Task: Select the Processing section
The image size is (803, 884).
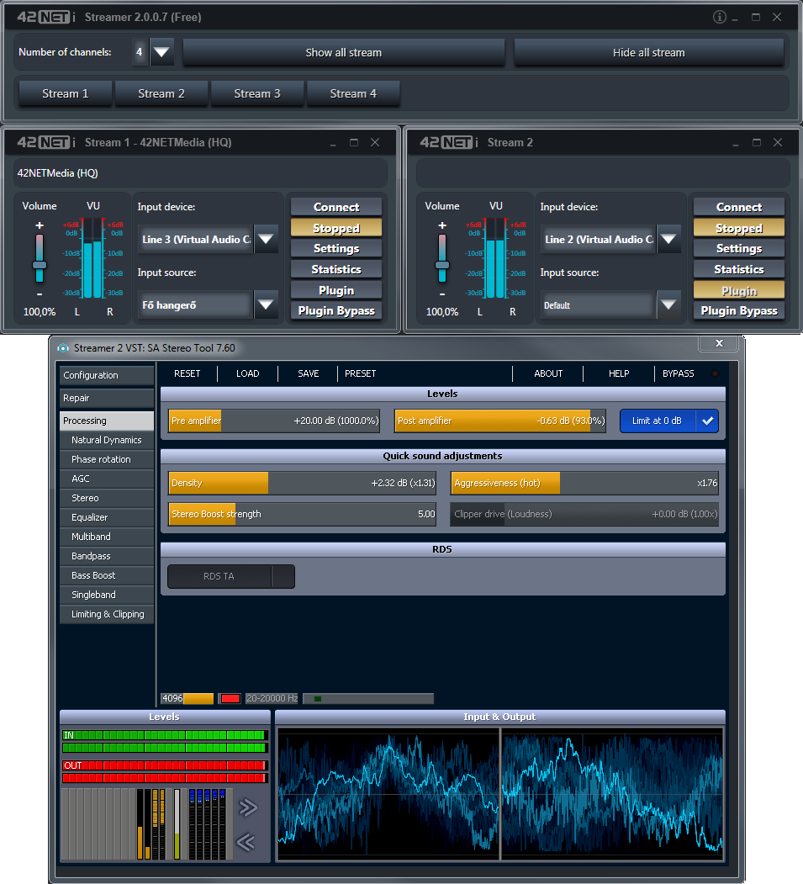Action: coord(107,421)
